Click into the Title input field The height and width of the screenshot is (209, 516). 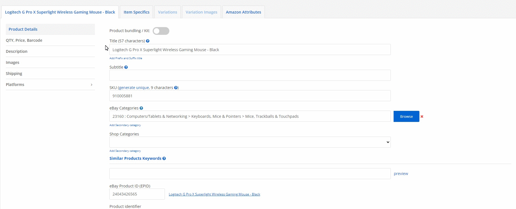tap(250, 49)
